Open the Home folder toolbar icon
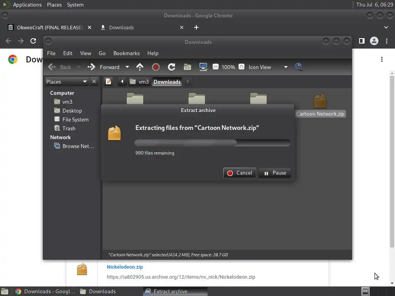395x296 pixels. tap(187, 67)
